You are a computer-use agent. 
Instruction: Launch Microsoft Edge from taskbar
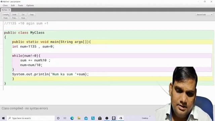pos(72,118)
